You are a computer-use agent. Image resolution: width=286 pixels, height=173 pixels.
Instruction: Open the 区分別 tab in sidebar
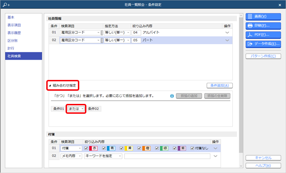pos(24,40)
